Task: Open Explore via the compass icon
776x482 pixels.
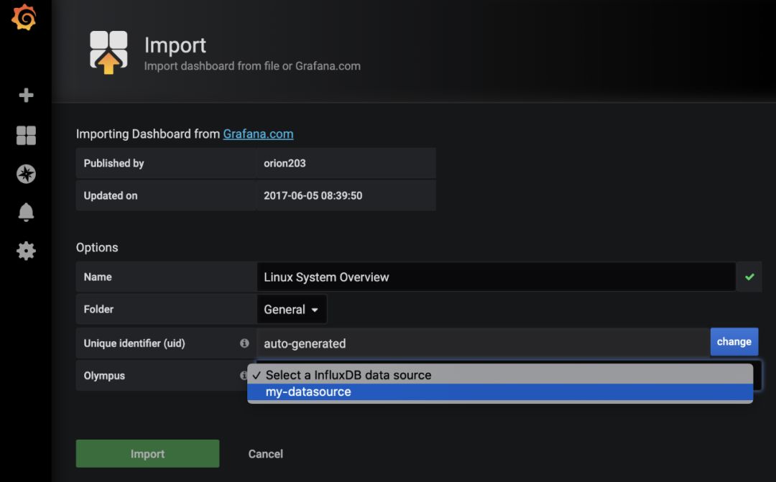Action: point(26,174)
